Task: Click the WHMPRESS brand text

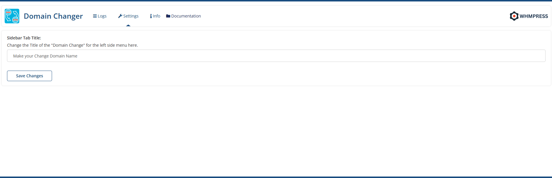Action: coord(534,16)
